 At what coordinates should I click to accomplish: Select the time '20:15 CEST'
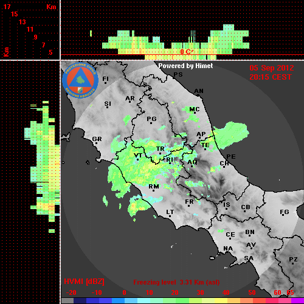[x=271, y=77]
